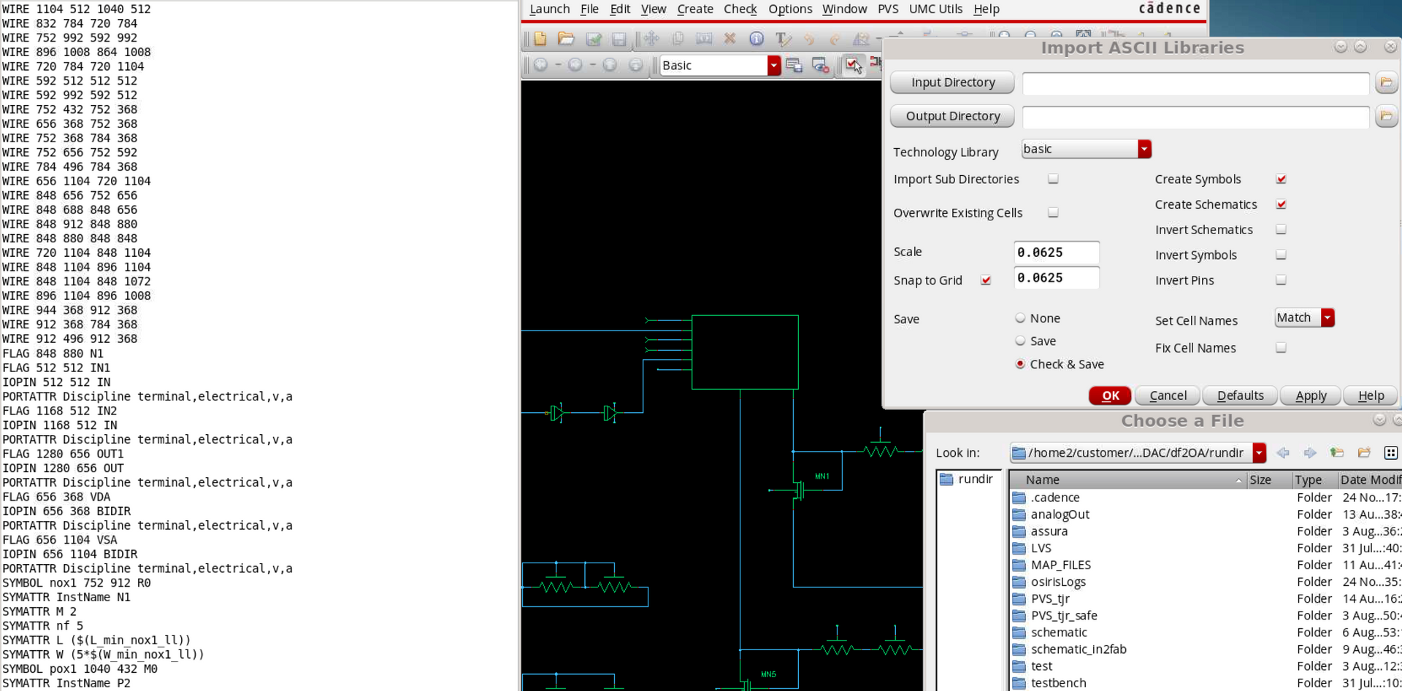Screen dimensions: 1402x691
Task: Click the Apply button
Action: coord(1311,395)
